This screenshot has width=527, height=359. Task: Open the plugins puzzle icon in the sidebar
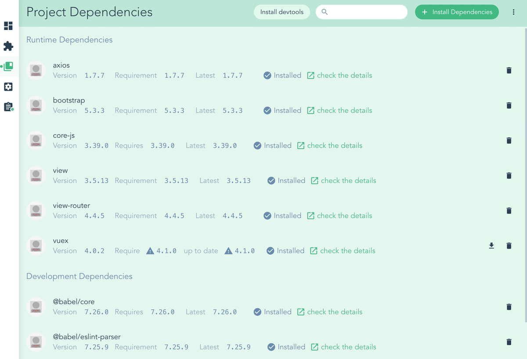pos(8,46)
